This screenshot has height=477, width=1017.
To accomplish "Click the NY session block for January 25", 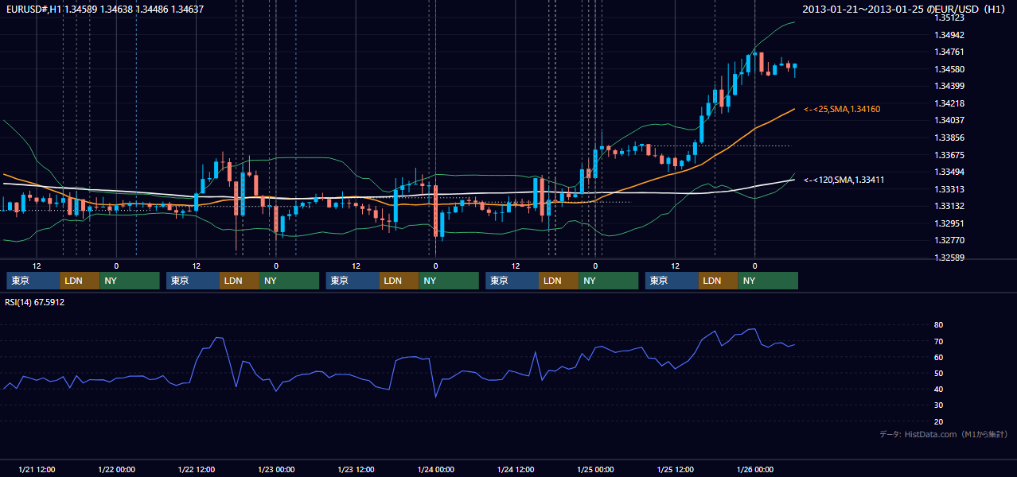I will click(769, 281).
